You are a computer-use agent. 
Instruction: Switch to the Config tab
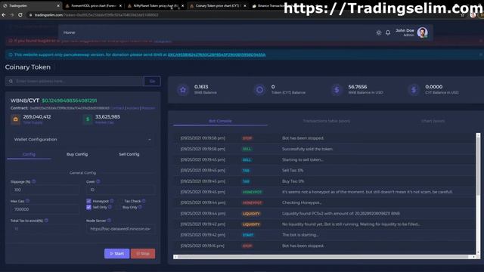pyautogui.click(x=29, y=154)
